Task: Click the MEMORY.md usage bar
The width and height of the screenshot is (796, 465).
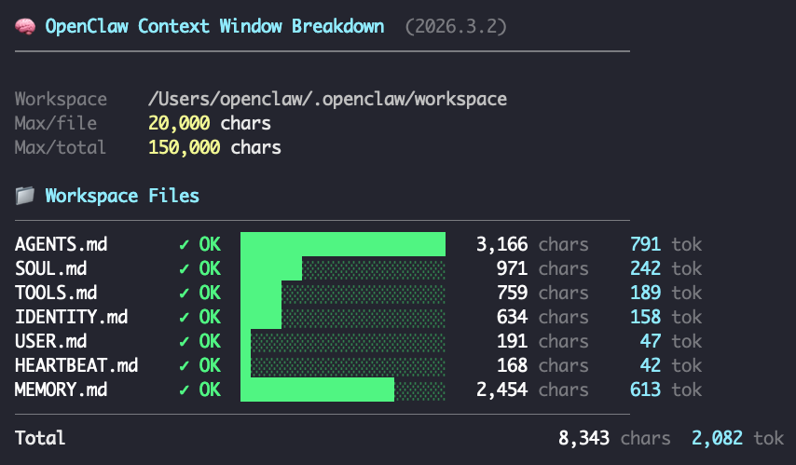Action: (x=343, y=390)
